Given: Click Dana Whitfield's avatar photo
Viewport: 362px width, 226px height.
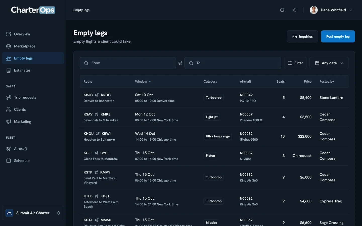Looking at the screenshot, I should [313, 10].
